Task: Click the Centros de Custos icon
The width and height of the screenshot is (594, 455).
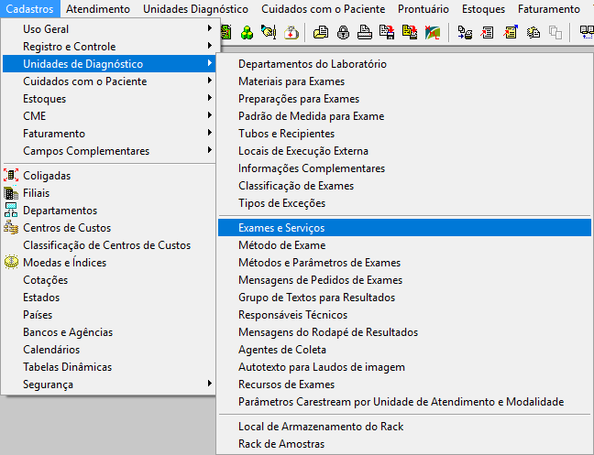Action: coord(11,228)
